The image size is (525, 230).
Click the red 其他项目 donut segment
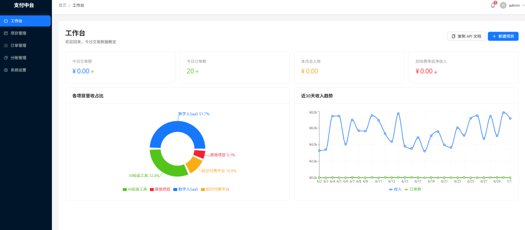pyautogui.click(x=200, y=154)
